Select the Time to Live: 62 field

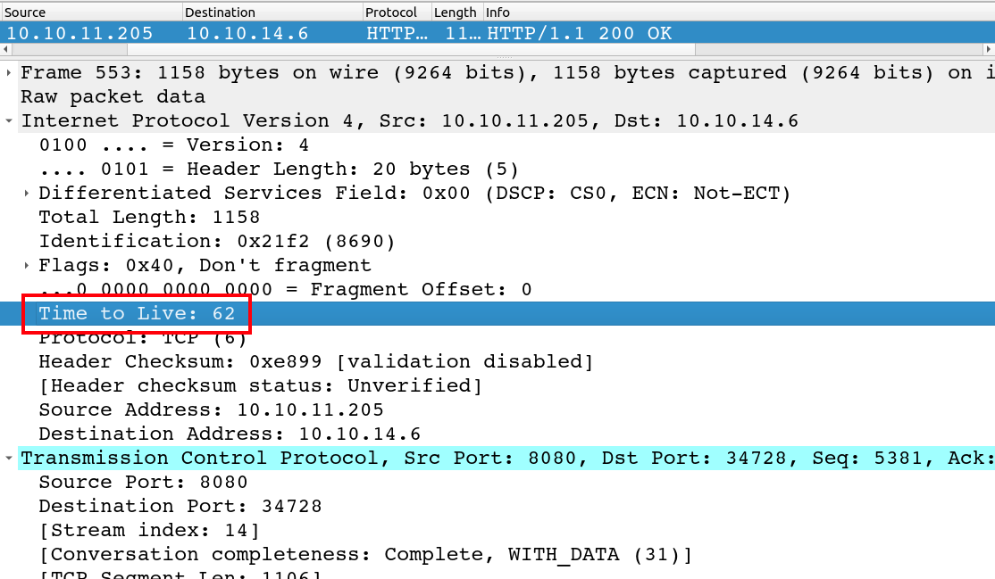136,313
